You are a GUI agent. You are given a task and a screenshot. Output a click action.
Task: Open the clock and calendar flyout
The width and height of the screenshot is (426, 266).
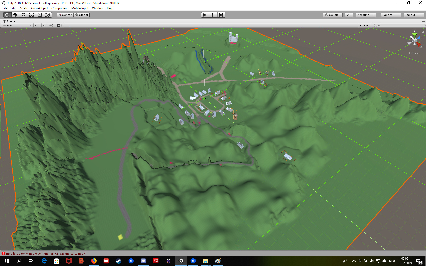405,261
